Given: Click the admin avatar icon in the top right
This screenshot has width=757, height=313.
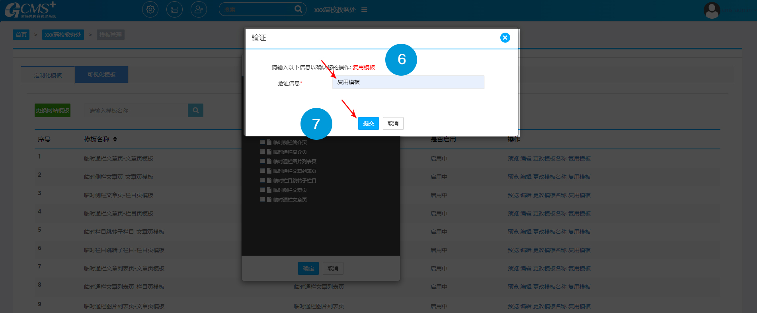Looking at the screenshot, I should tap(712, 10).
